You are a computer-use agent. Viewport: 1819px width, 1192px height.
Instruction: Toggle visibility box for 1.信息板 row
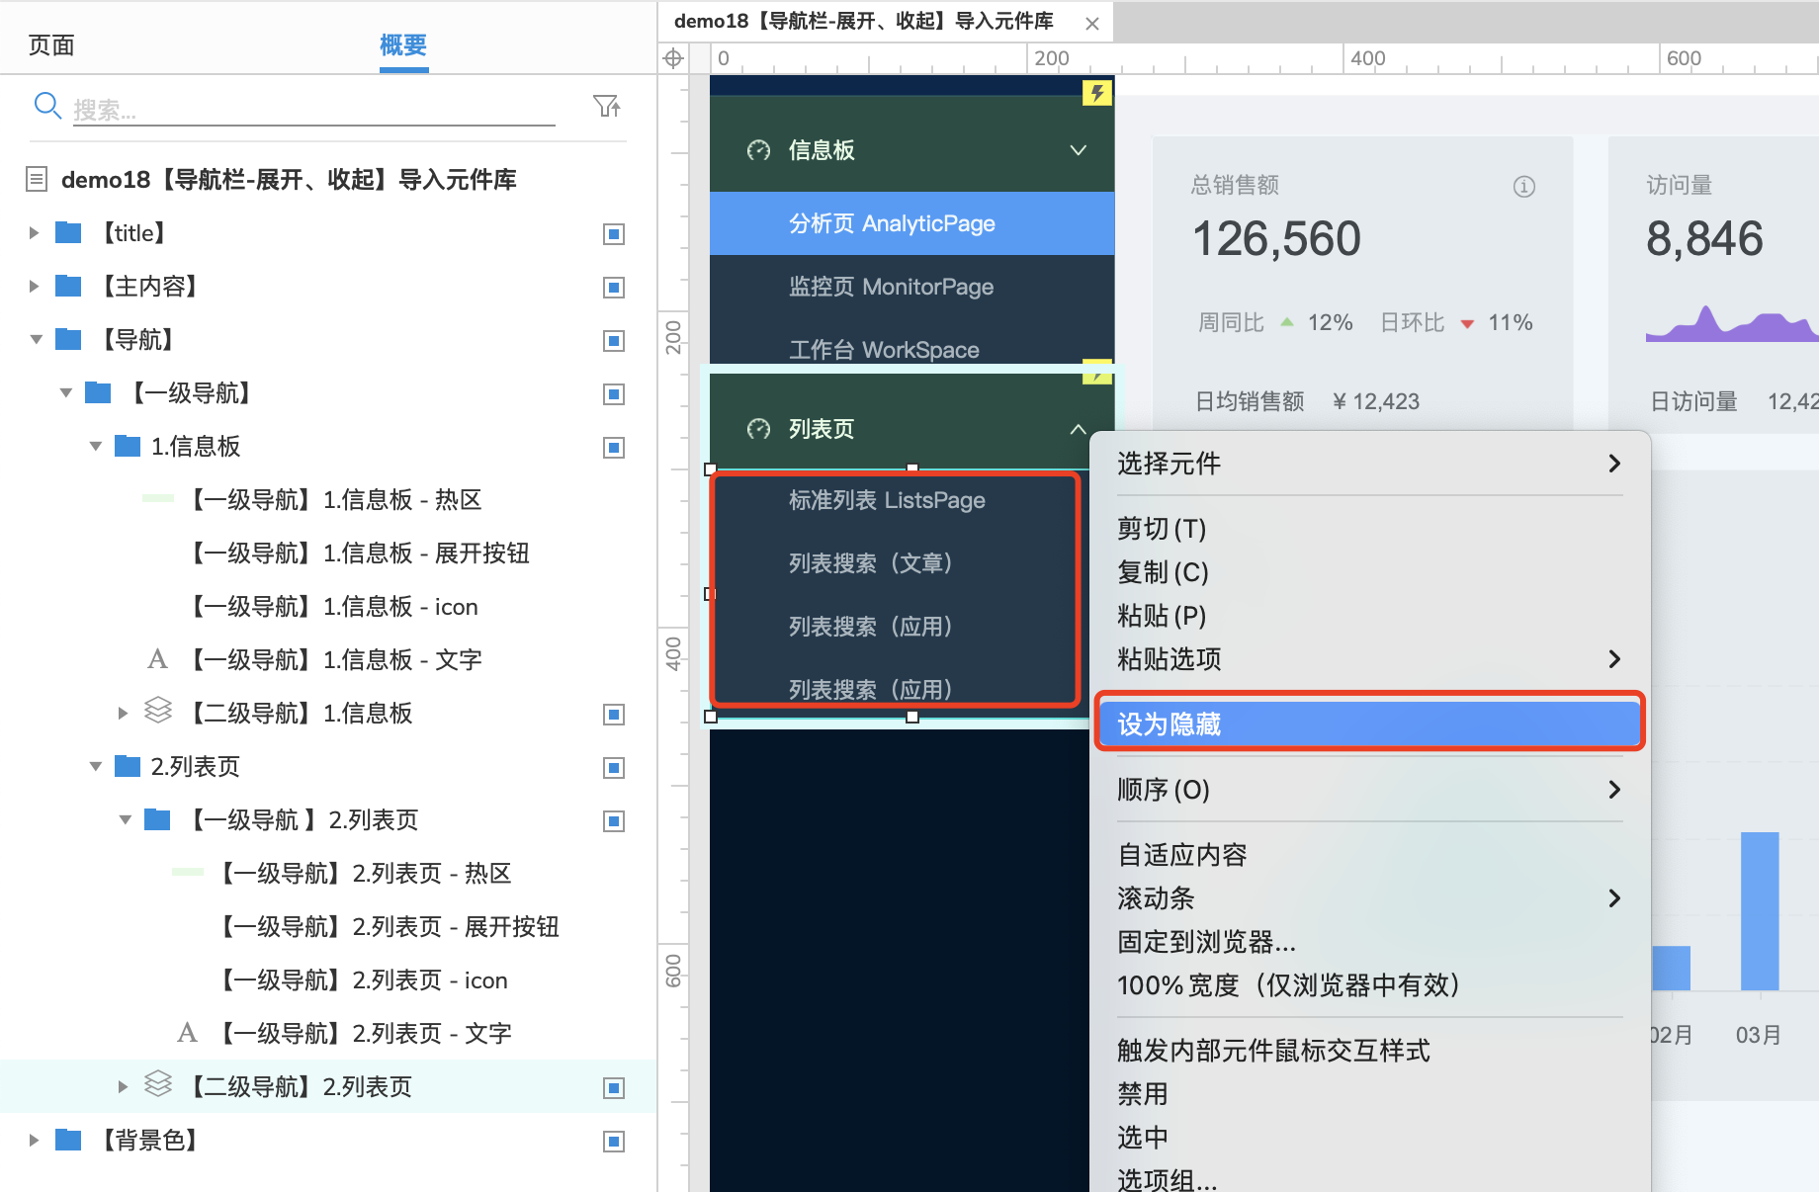pyautogui.click(x=614, y=448)
